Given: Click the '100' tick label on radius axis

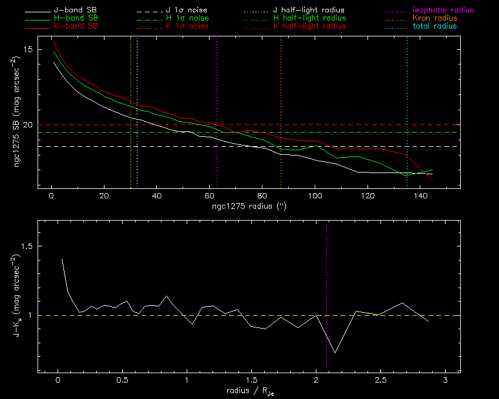Looking at the screenshot, I should point(315,196).
